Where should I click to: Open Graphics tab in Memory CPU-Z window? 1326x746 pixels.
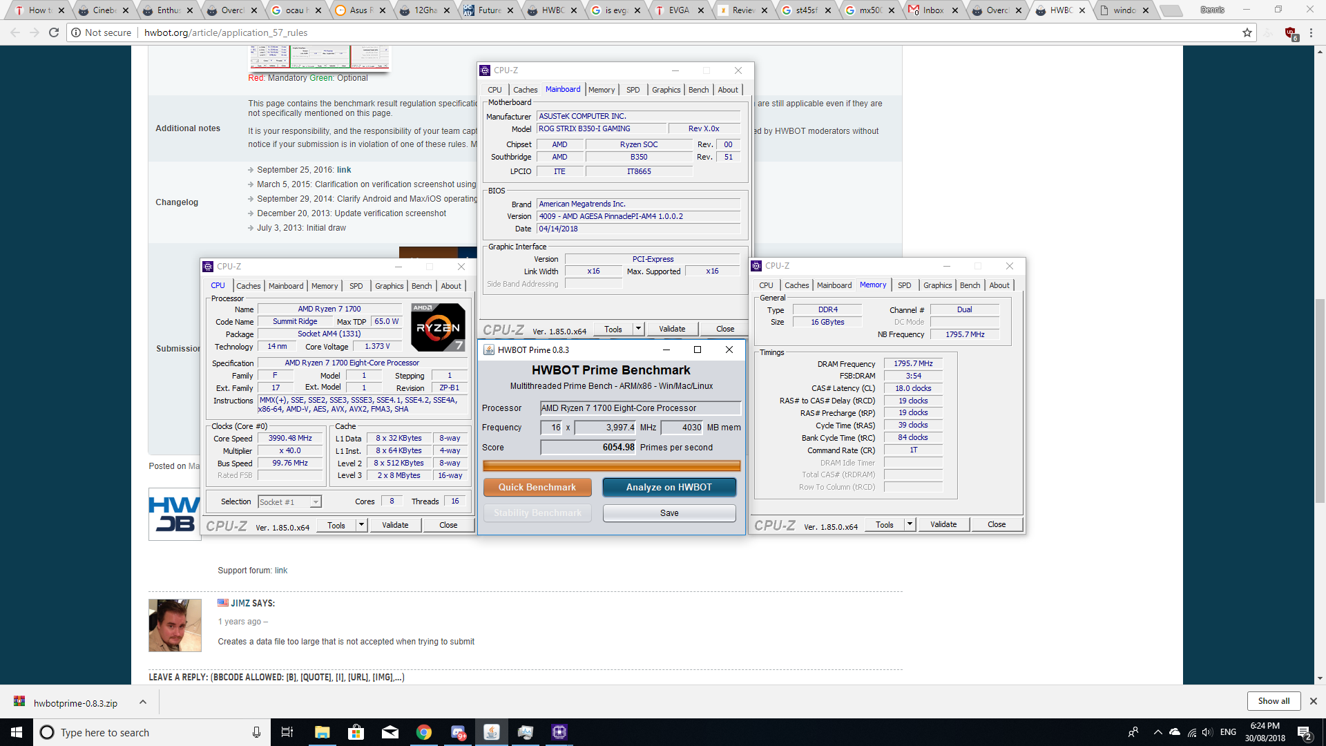tap(937, 285)
